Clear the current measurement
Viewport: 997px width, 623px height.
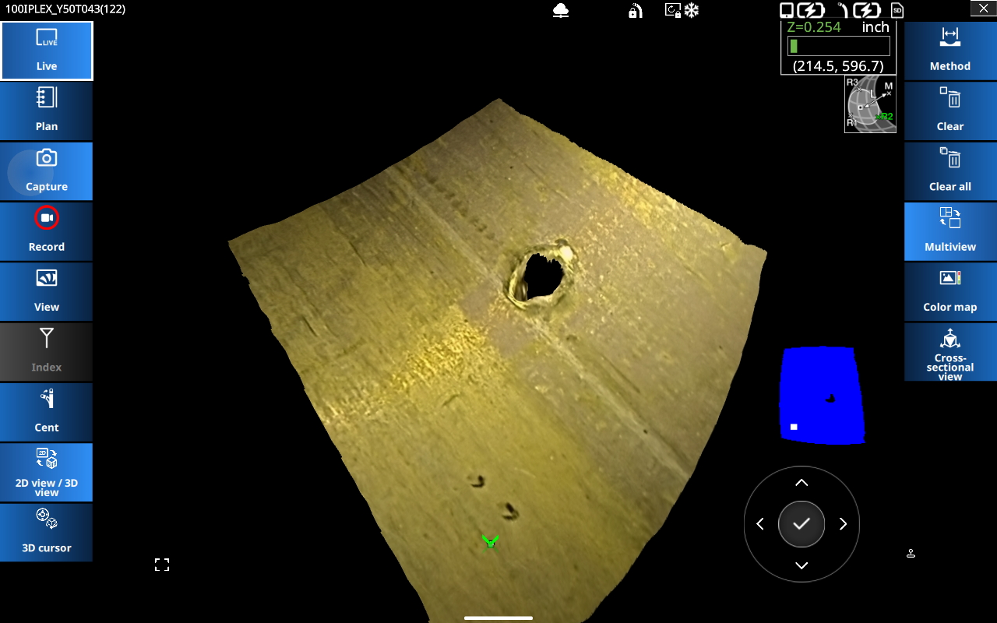click(949, 111)
